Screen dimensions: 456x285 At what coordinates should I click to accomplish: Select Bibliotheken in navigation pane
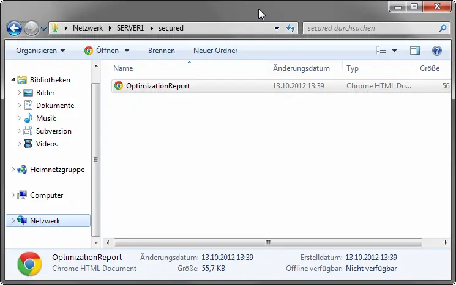pyautogui.click(x=50, y=80)
